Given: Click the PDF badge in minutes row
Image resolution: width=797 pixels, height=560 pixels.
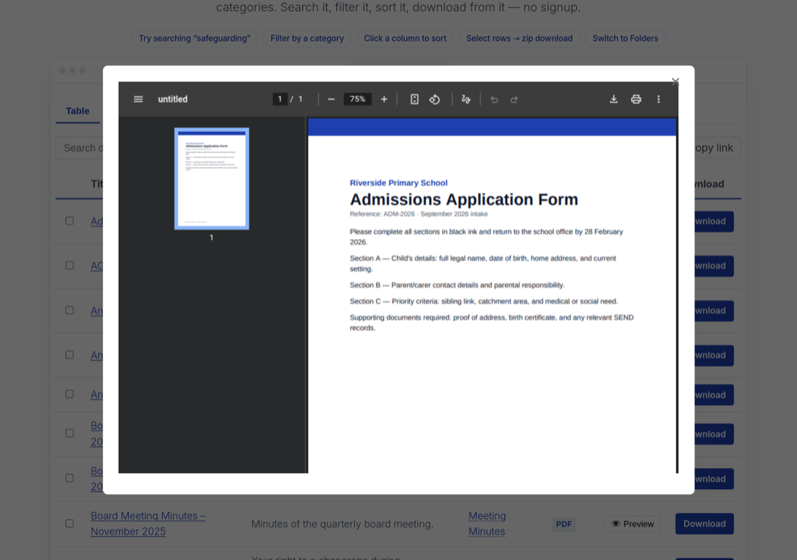Looking at the screenshot, I should point(564,524).
